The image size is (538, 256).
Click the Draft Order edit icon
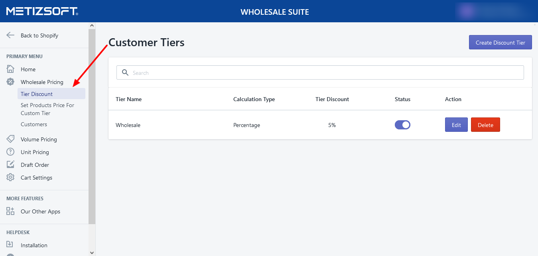[x=10, y=165]
